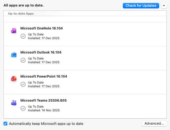170x130 pixels.
Task: Click the Microsoft Outlook app icon
Action: pos(14,55)
